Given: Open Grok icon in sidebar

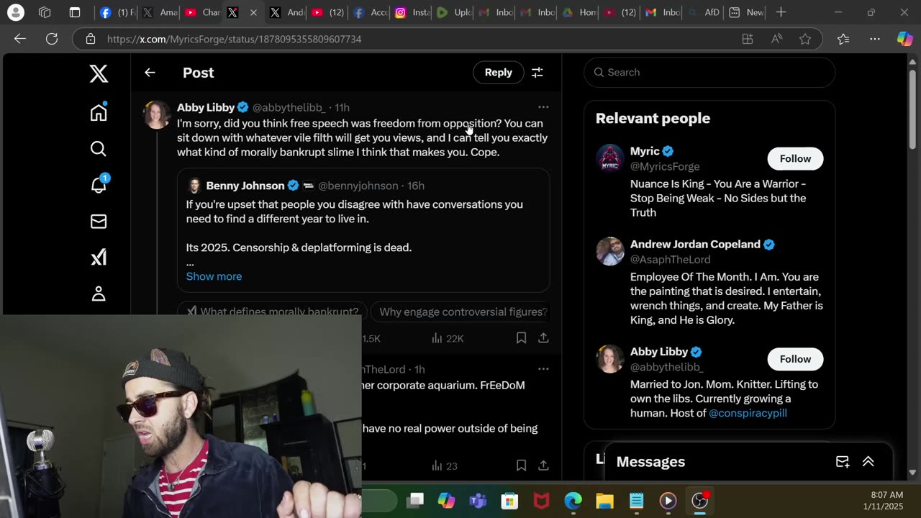Looking at the screenshot, I should click(x=99, y=258).
